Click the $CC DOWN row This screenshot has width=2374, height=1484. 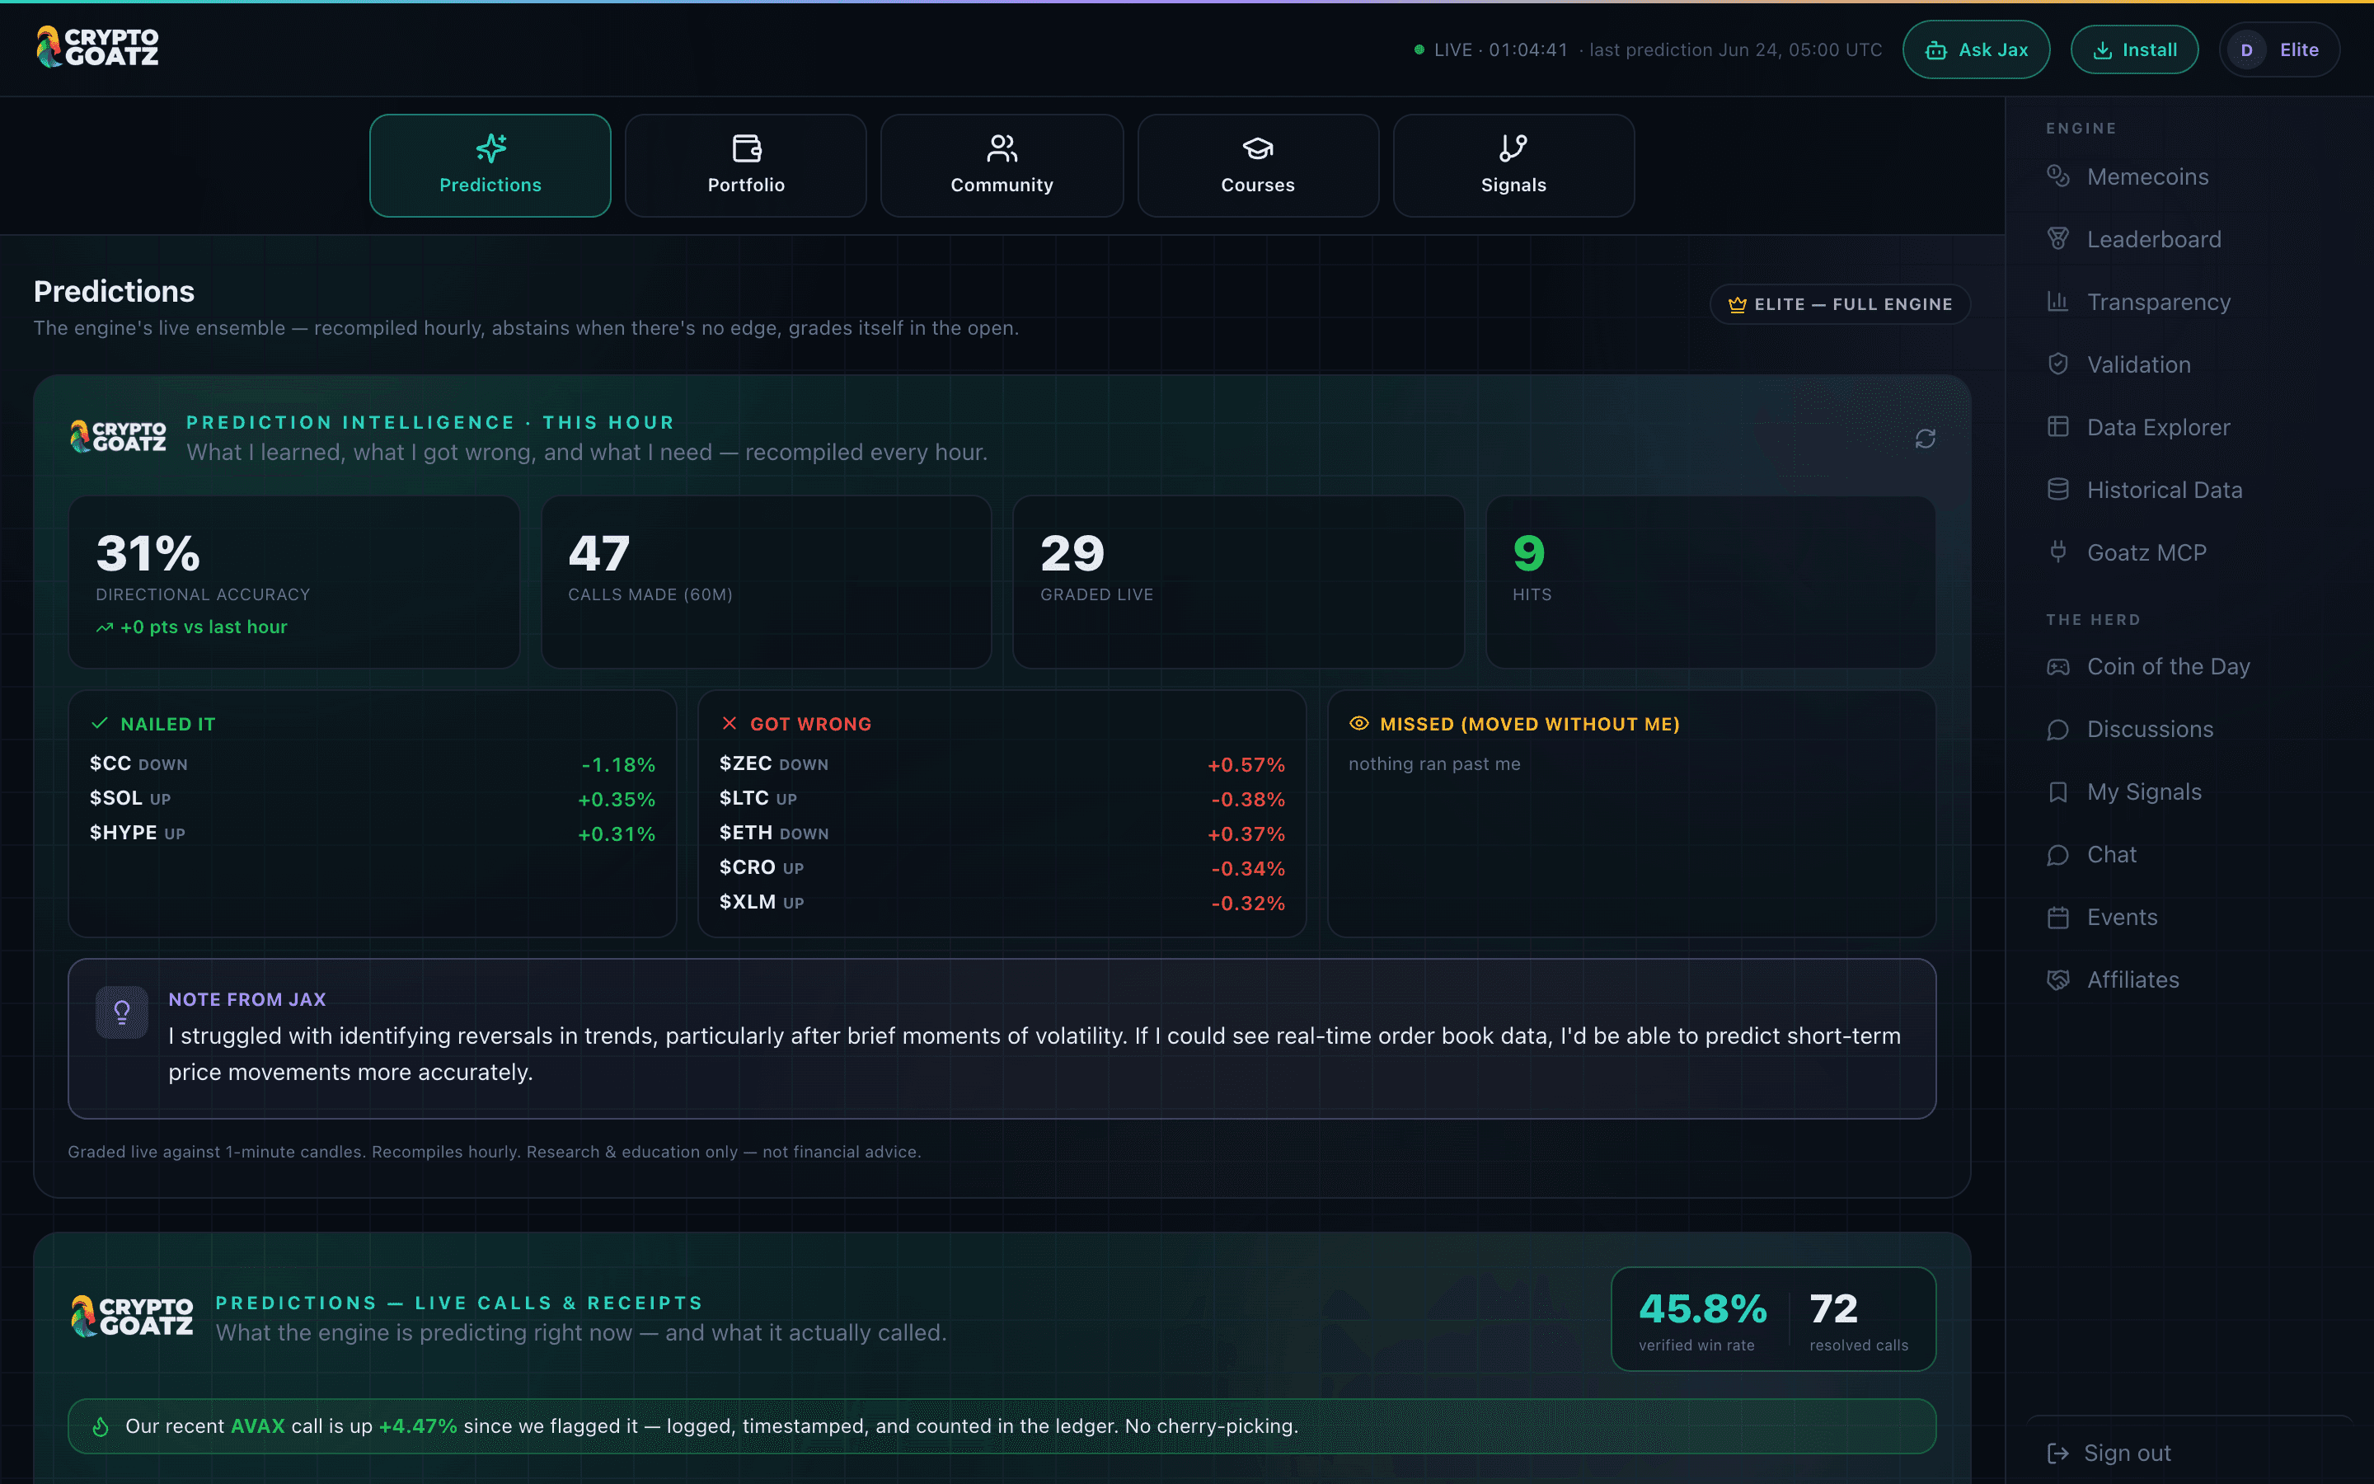tap(372, 763)
